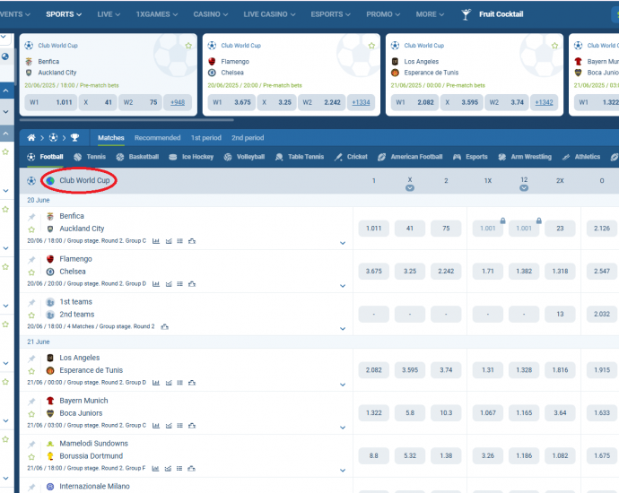The image size is (619, 493).
Task: Open statistics chart icon for Benfica match
Action: (x=156, y=241)
